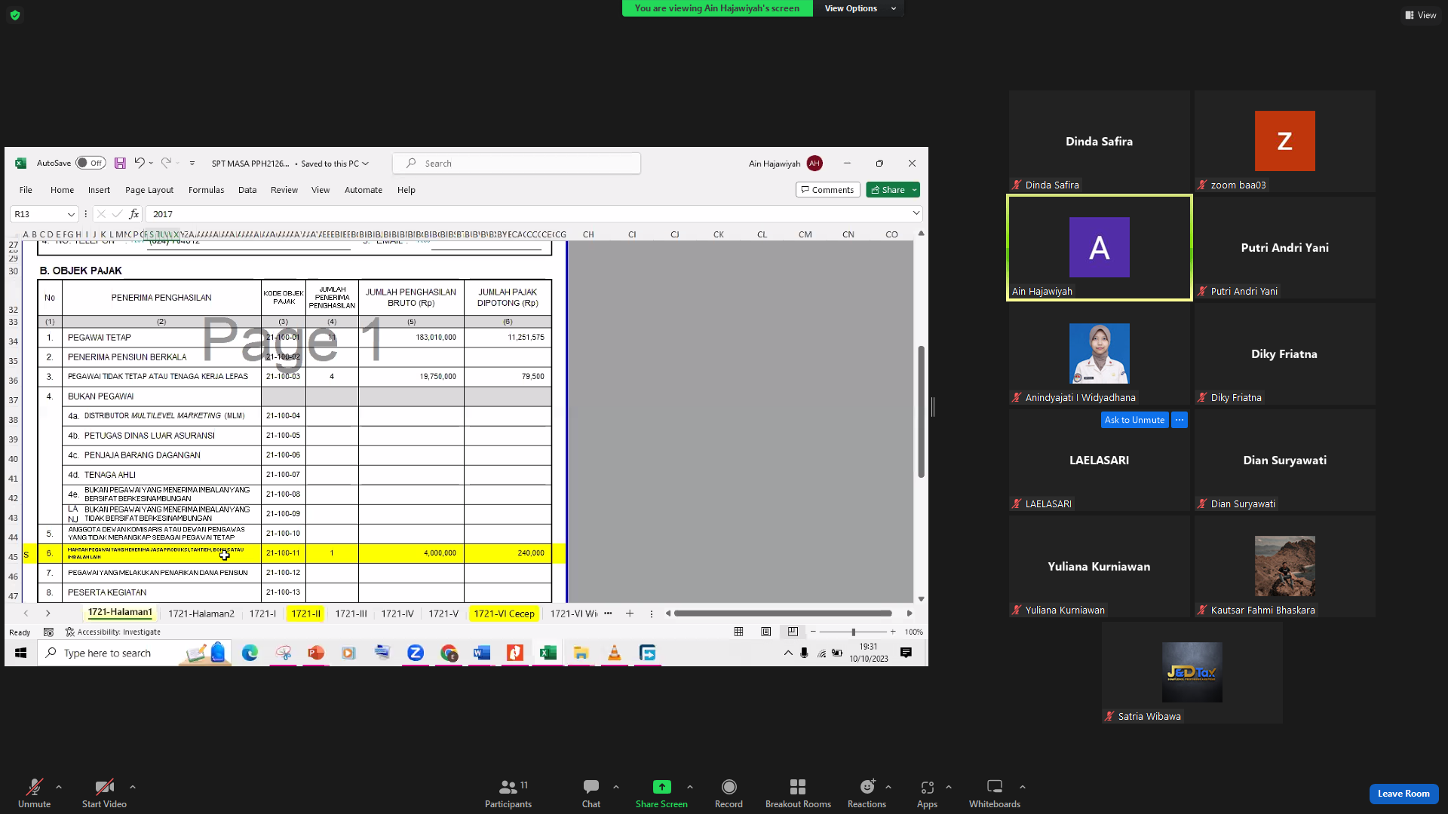Screen dimensions: 1448x814
Task: Open Excel from taskbar
Action: (x=548, y=653)
